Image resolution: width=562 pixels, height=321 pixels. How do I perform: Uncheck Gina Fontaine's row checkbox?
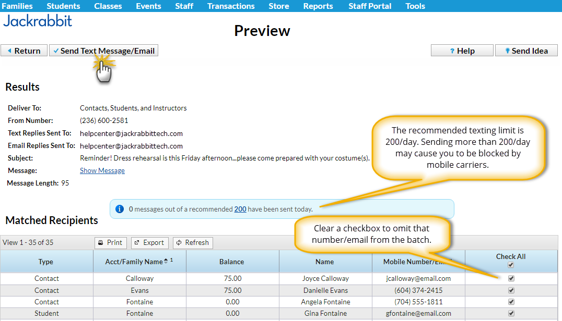click(x=511, y=313)
